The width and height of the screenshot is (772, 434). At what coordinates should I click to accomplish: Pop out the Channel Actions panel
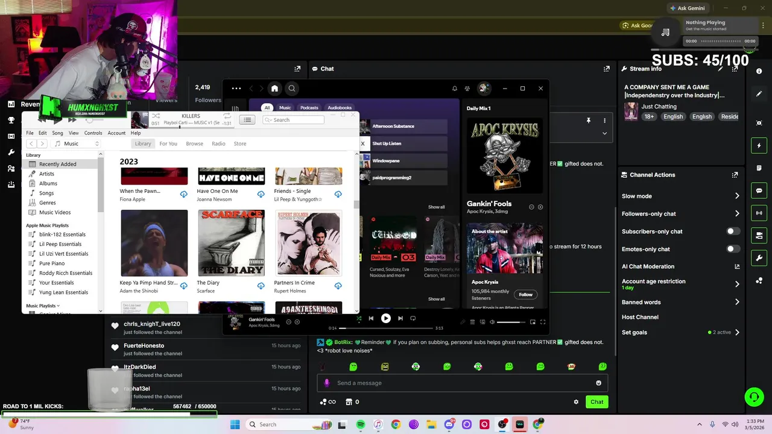tap(735, 175)
